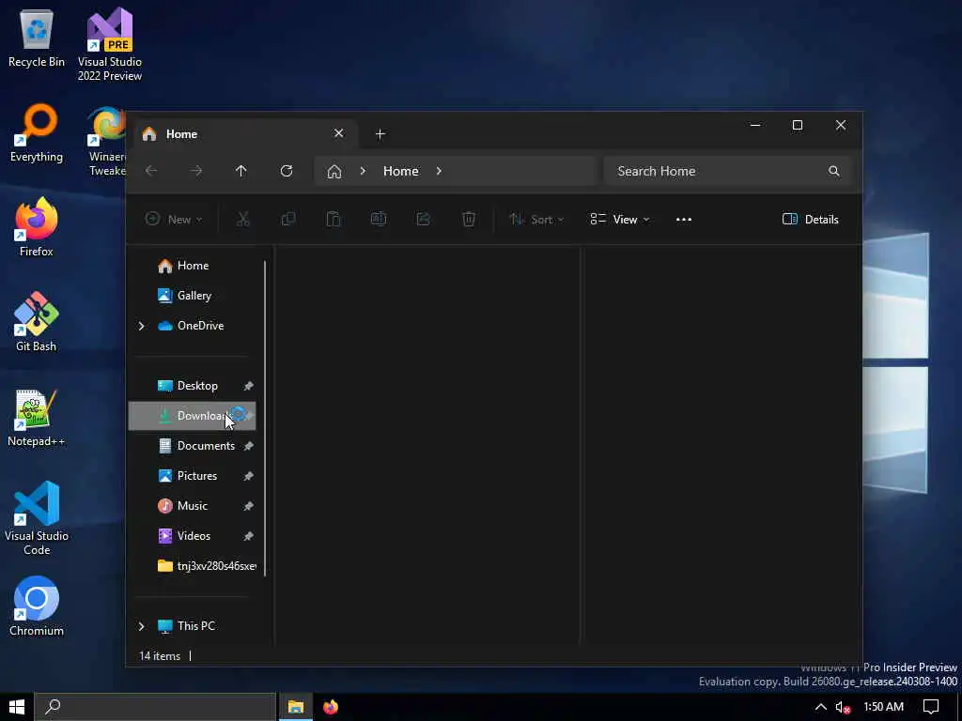The image size is (962, 721).
Task: Open the View dropdown menu
Action: coord(620,220)
